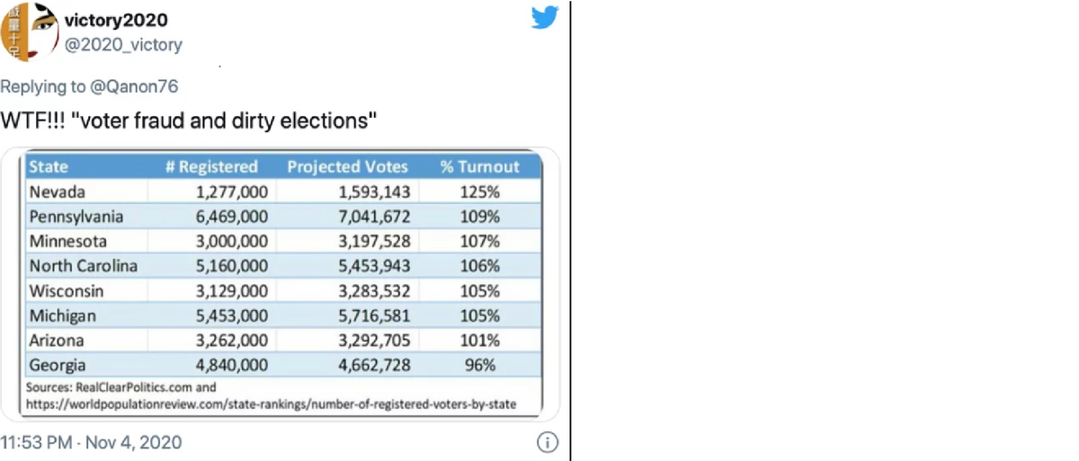The image size is (1079, 461).
Task: Click the # Registered column header
Action: click(211, 166)
